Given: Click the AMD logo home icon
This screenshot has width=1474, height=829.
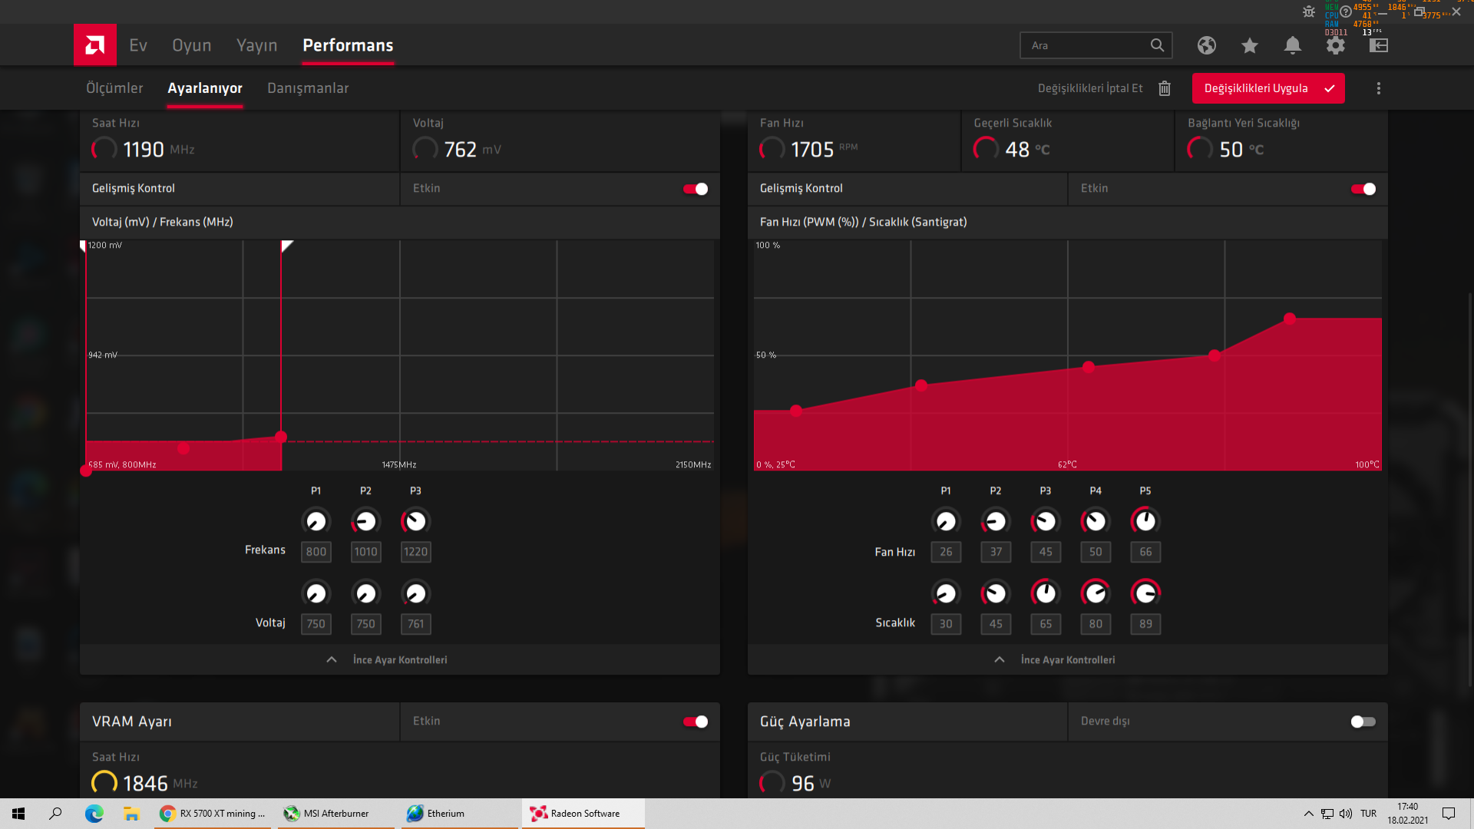Looking at the screenshot, I should click(94, 45).
